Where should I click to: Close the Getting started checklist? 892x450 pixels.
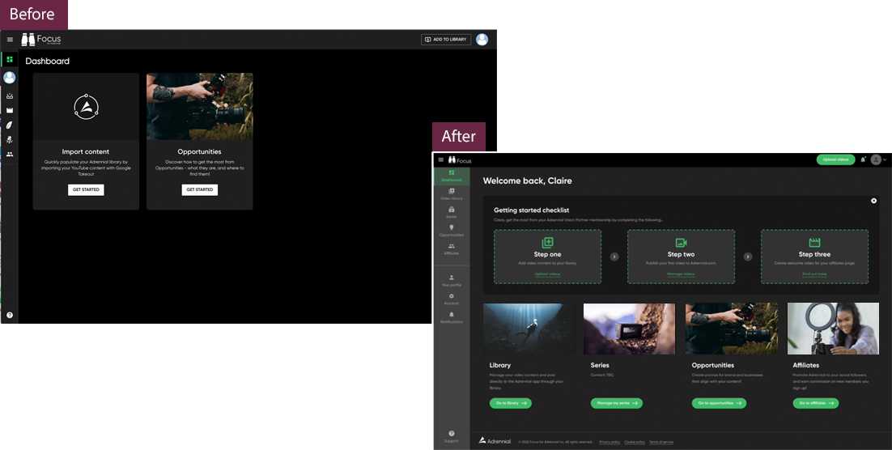(874, 201)
